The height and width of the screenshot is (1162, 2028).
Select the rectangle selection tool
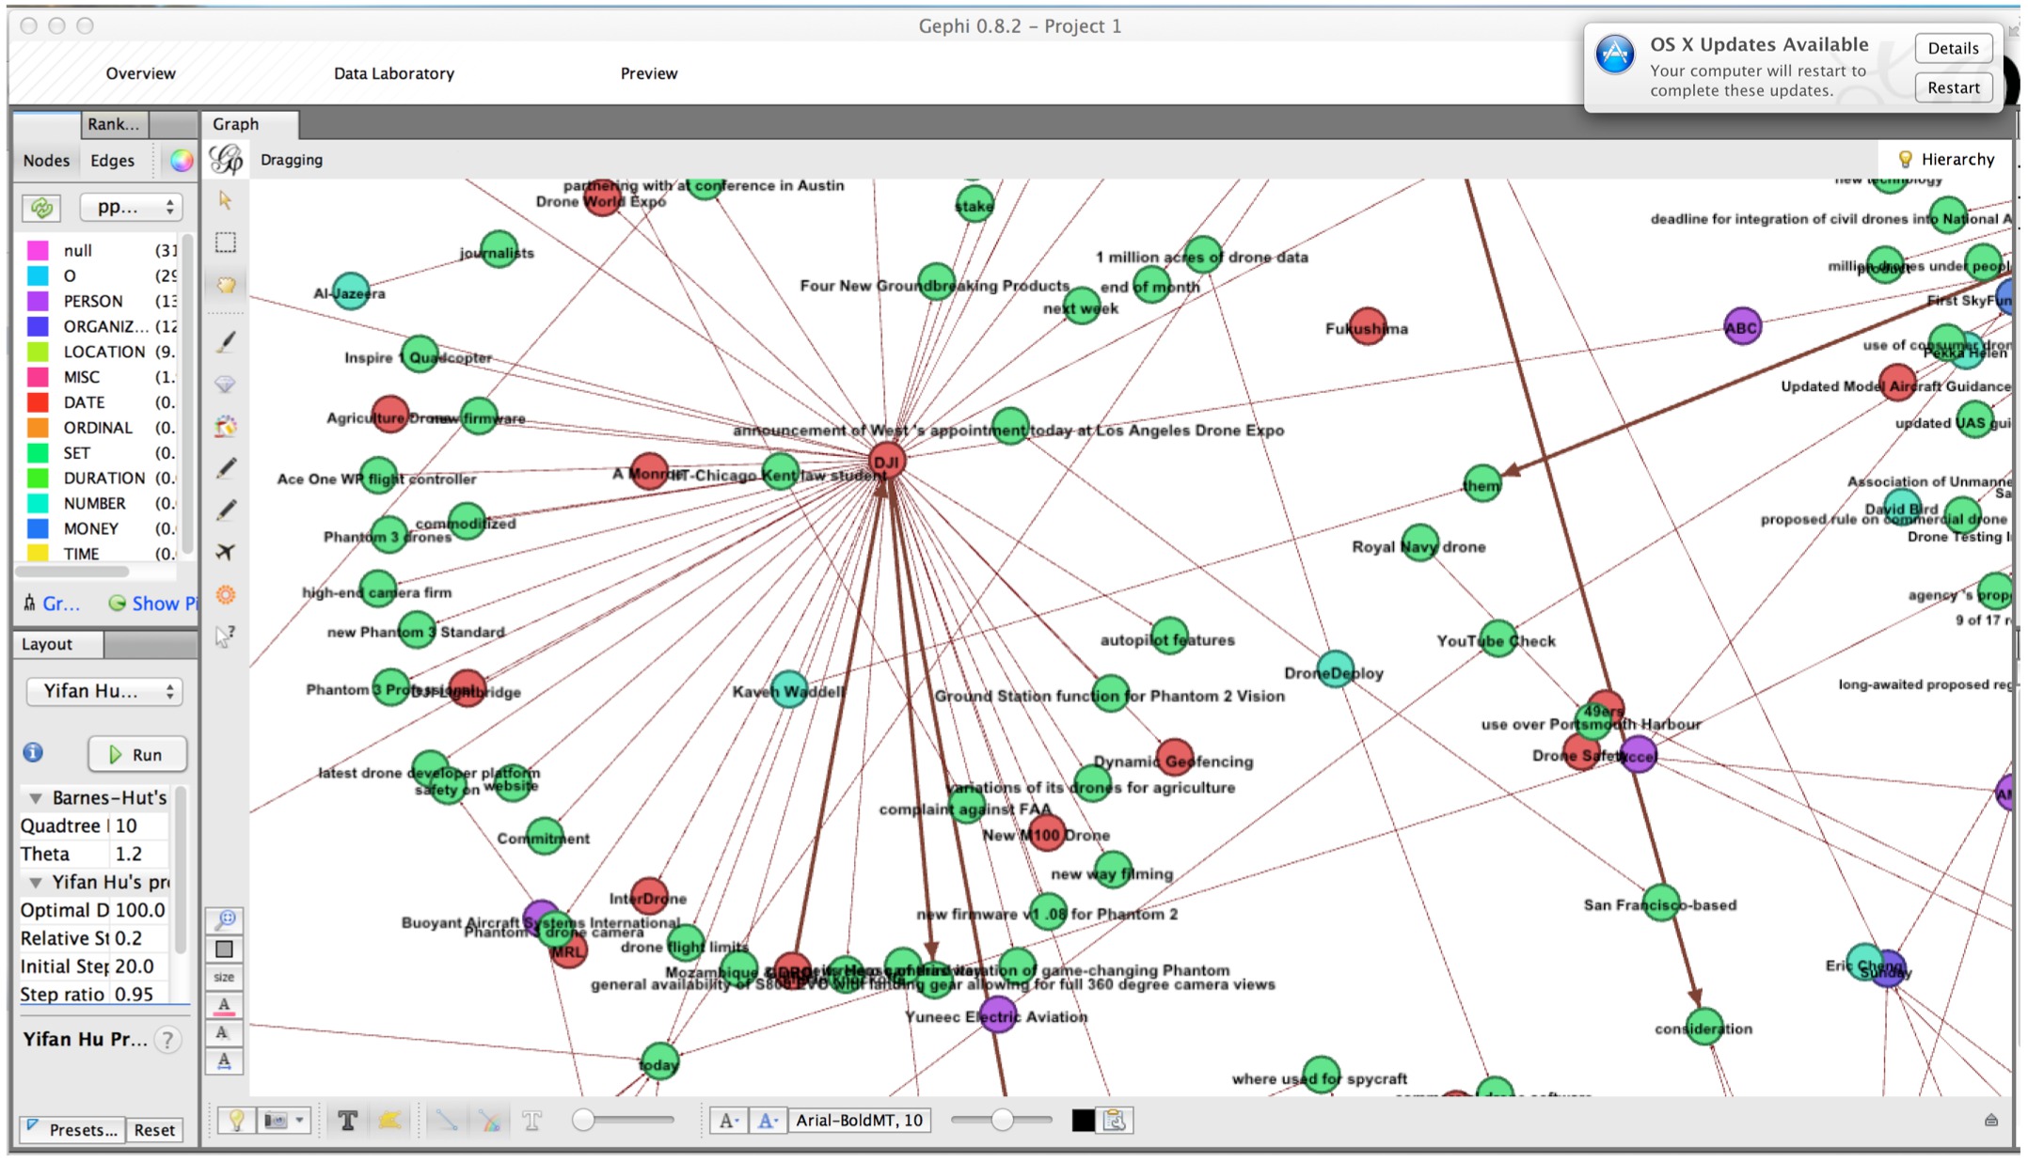click(226, 243)
